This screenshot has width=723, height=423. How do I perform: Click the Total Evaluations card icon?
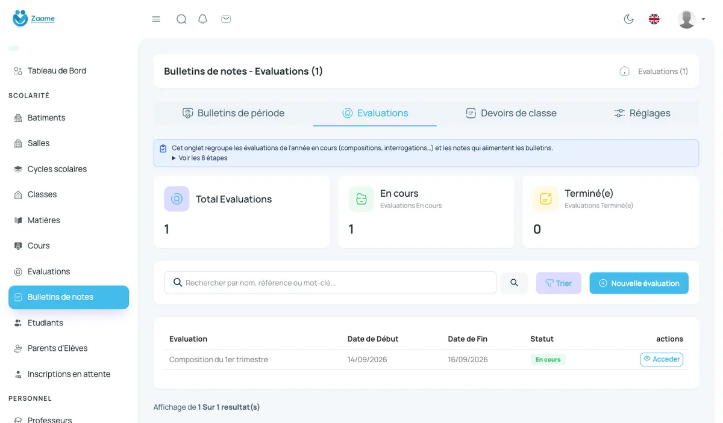tap(177, 199)
